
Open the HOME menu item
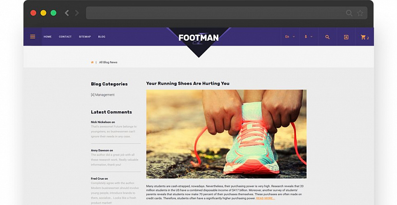[x=47, y=37]
